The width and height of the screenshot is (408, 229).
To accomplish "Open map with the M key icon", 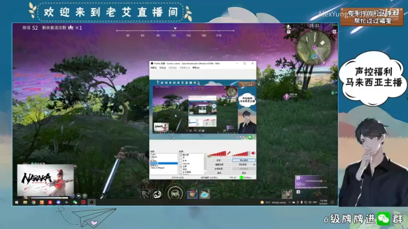I will tap(335, 32).
